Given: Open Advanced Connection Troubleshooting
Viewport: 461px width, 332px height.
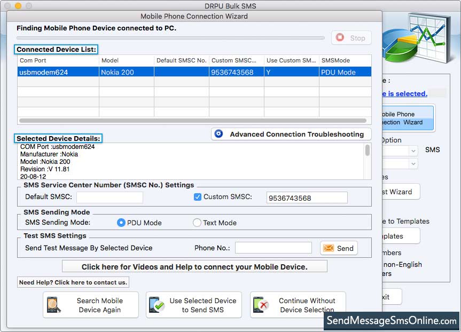Looking at the screenshot, I should pyautogui.click(x=291, y=135).
